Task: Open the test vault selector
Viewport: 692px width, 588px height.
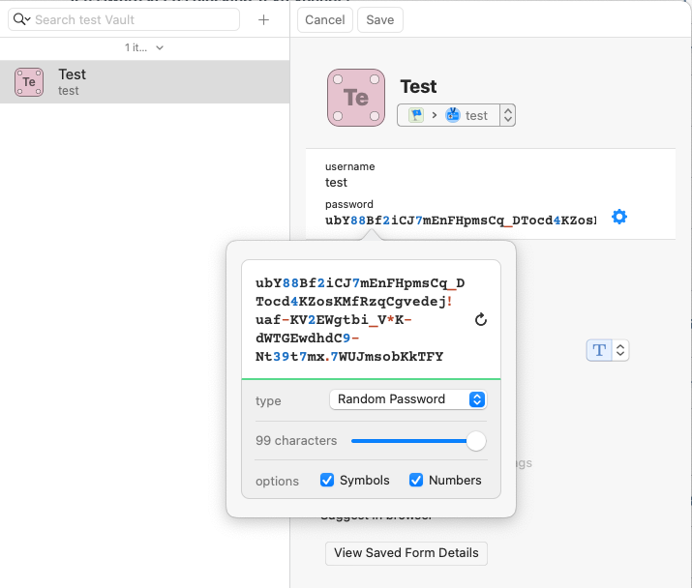Action: [x=456, y=115]
